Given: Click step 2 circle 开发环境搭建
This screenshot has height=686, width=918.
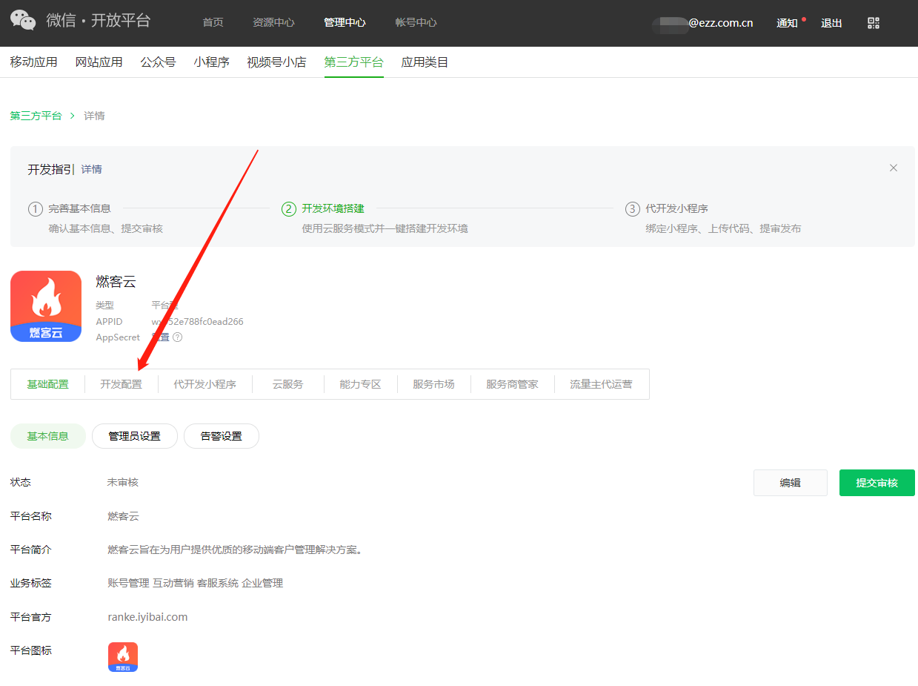Looking at the screenshot, I should pos(289,209).
